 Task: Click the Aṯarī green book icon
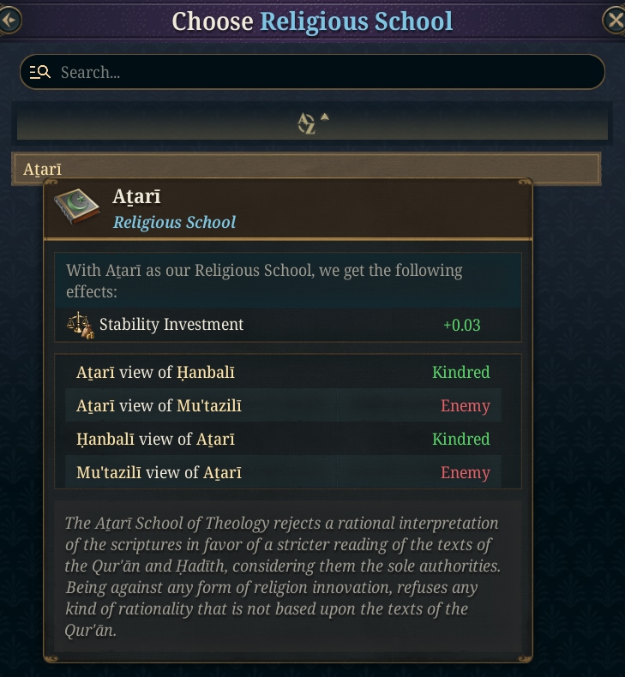[77, 207]
